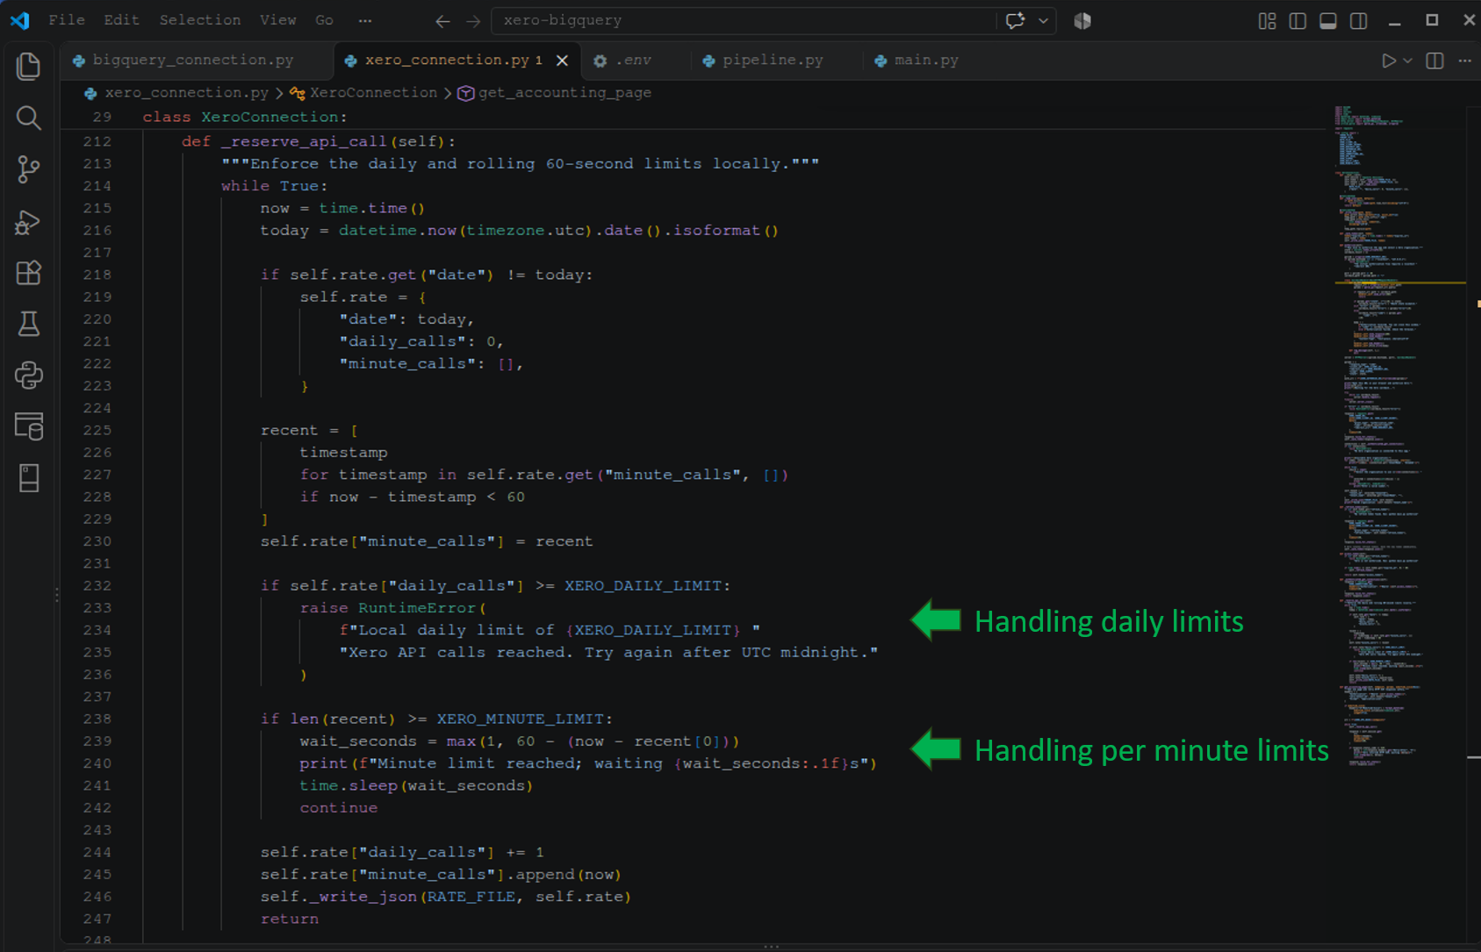Open the File menu

(67, 20)
